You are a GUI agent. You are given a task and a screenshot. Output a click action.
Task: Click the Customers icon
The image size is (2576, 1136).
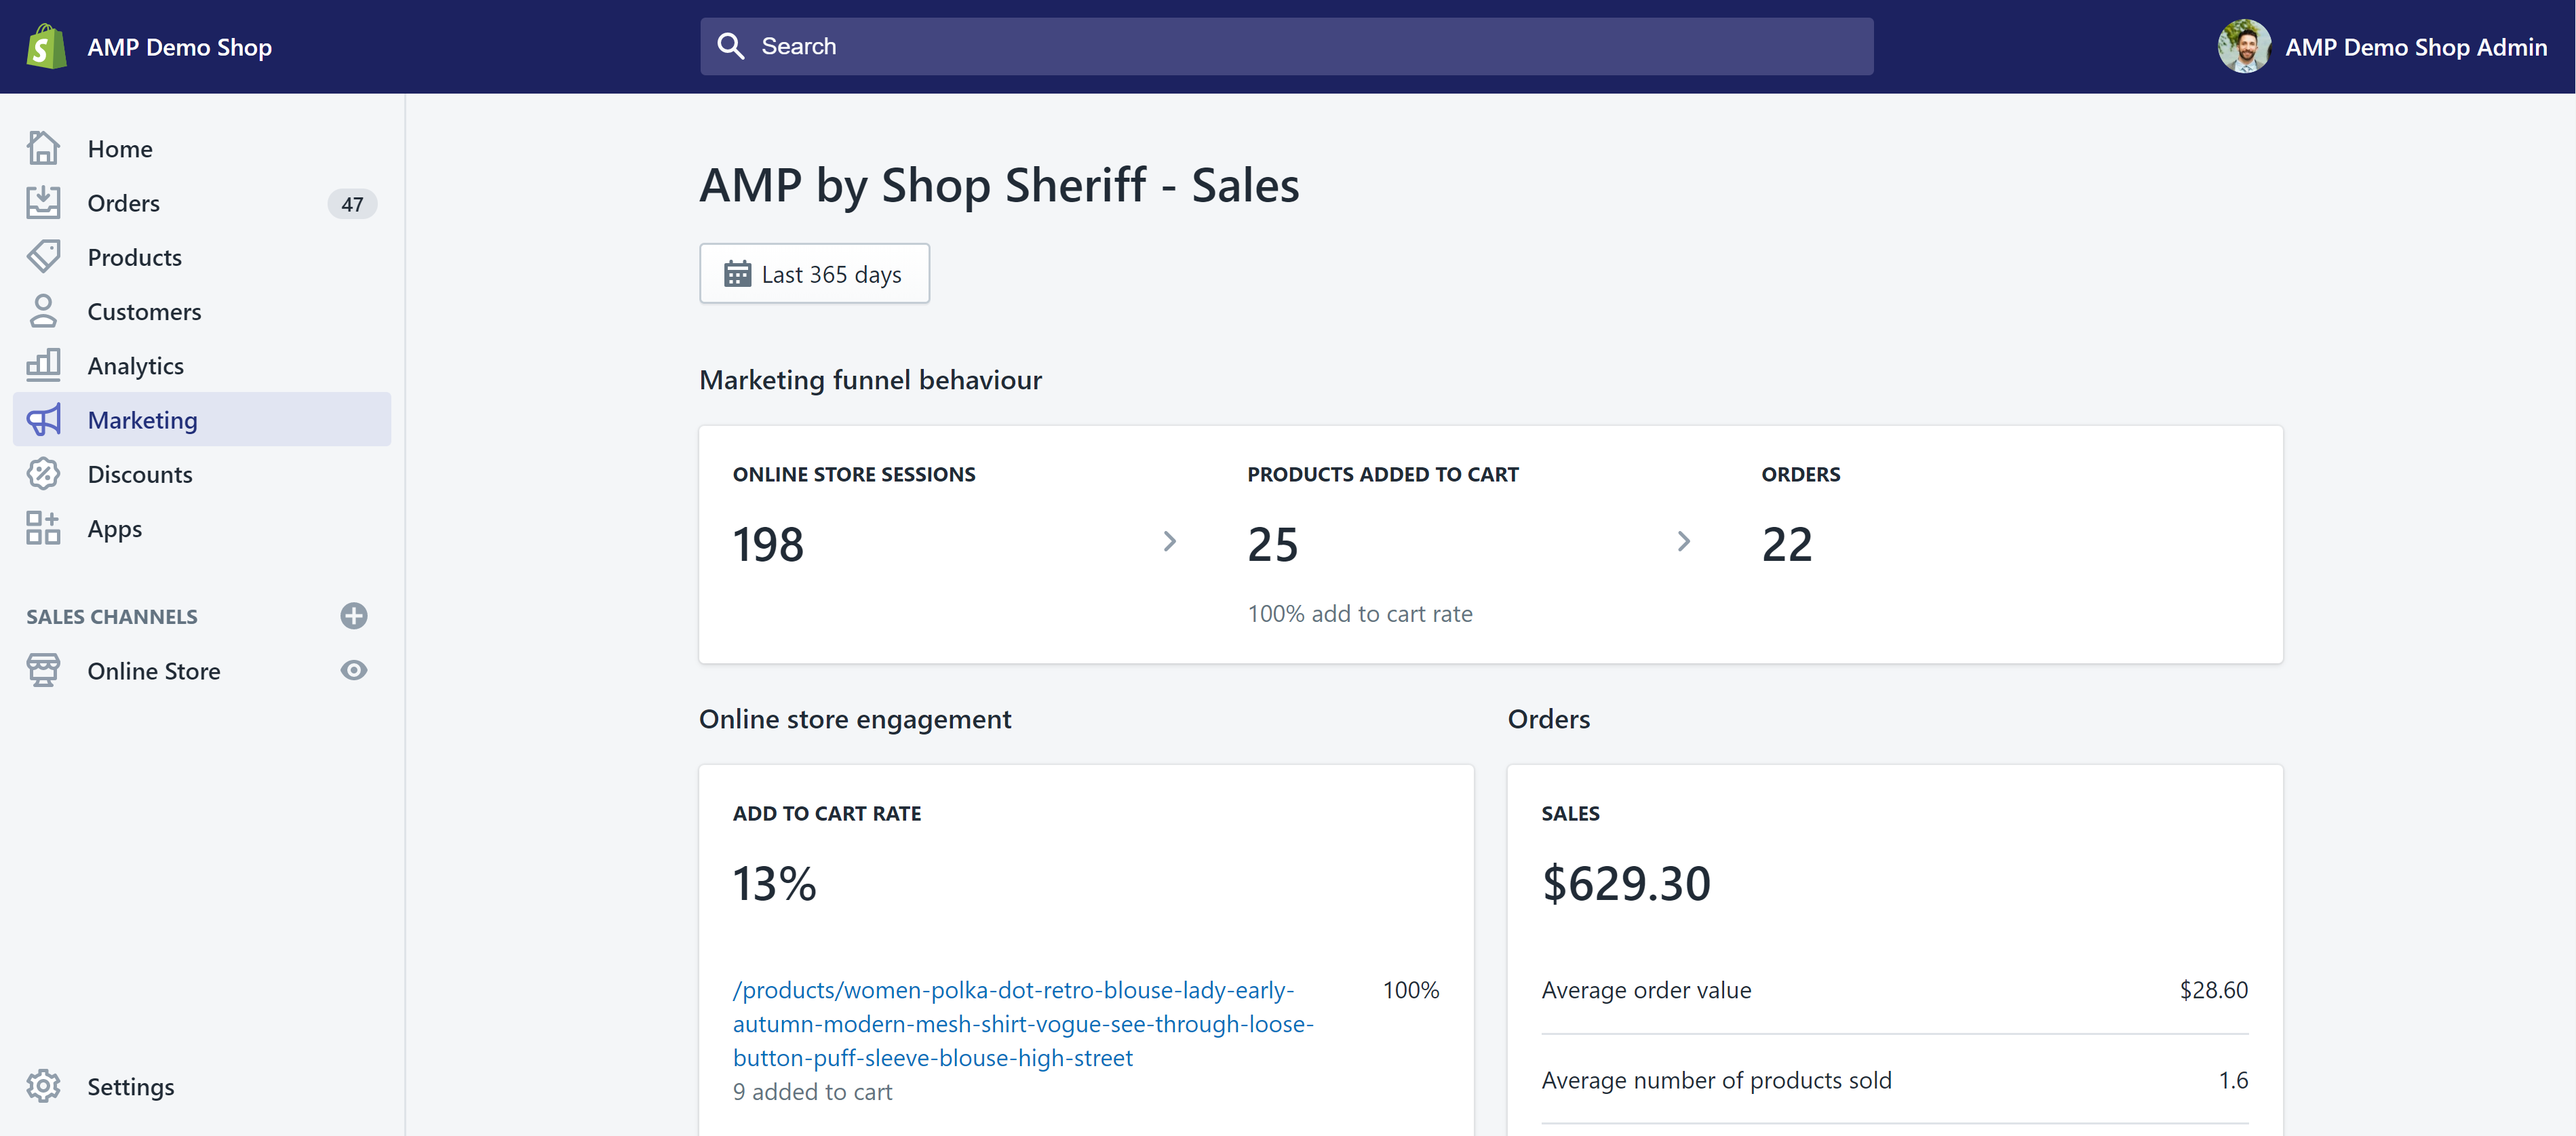coord(43,310)
